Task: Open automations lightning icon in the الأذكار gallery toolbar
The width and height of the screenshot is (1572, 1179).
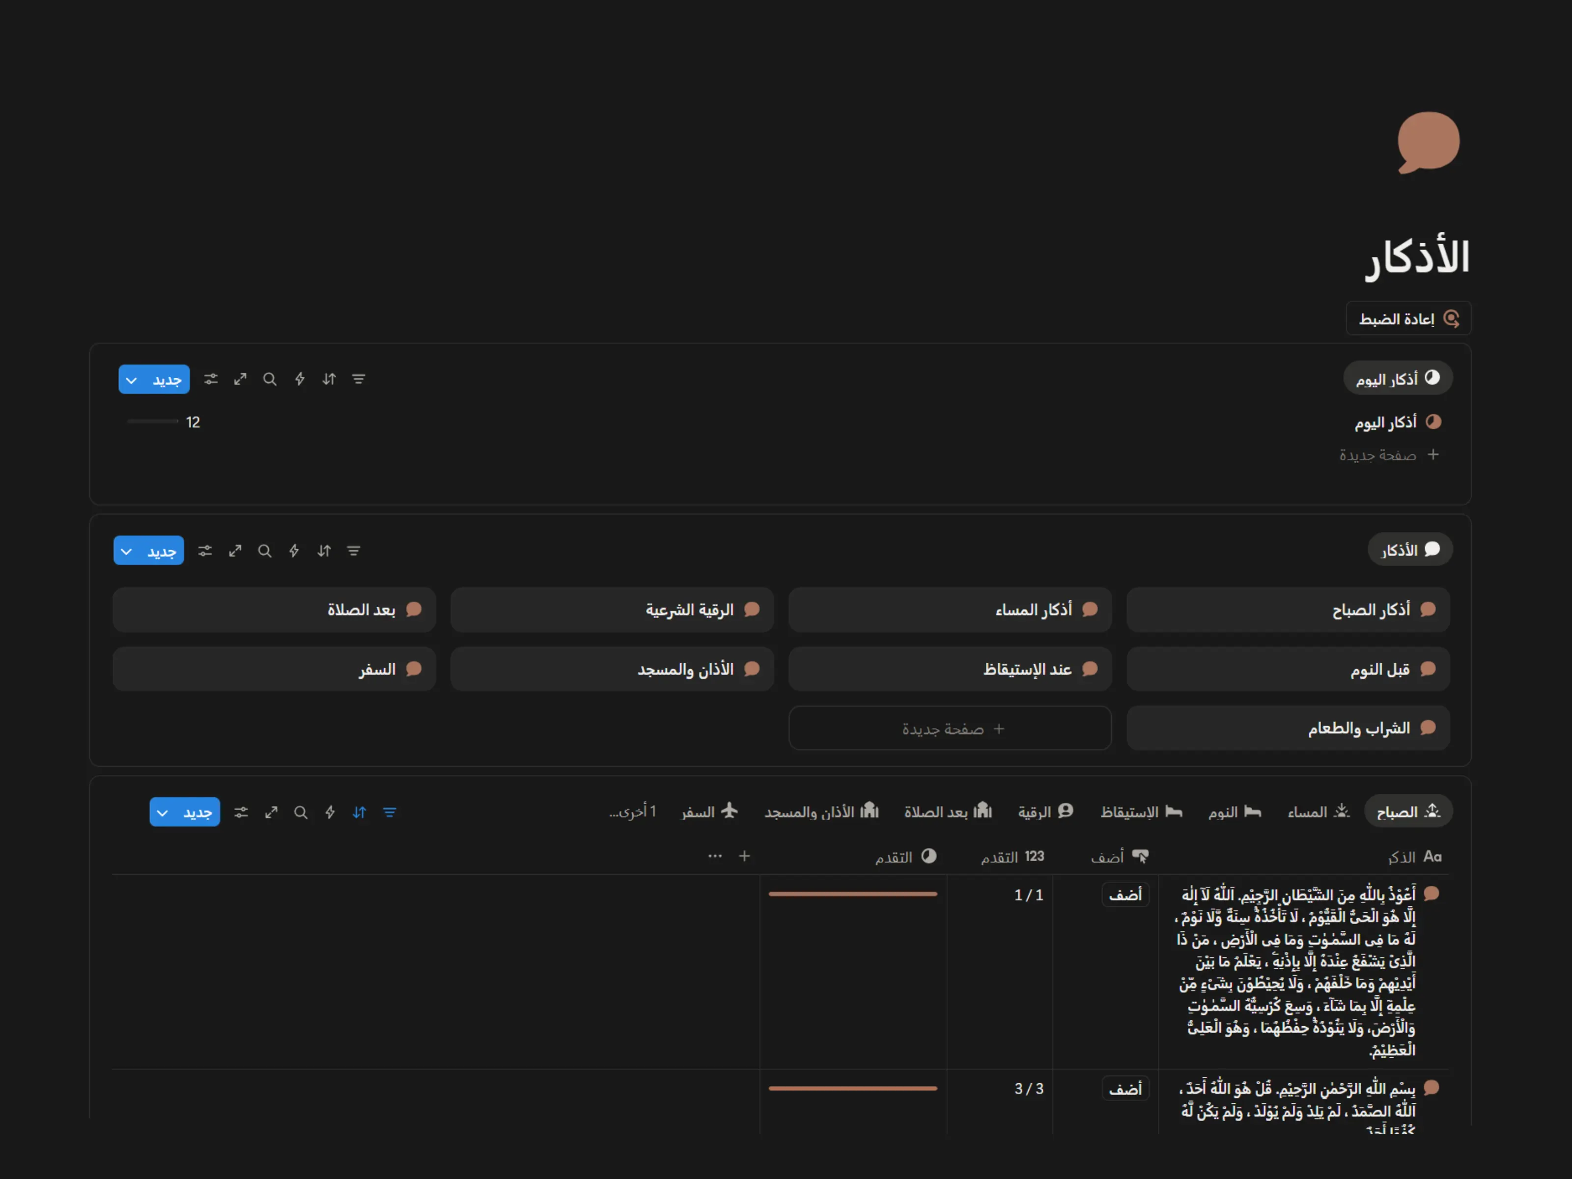Action: pyautogui.click(x=294, y=551)
